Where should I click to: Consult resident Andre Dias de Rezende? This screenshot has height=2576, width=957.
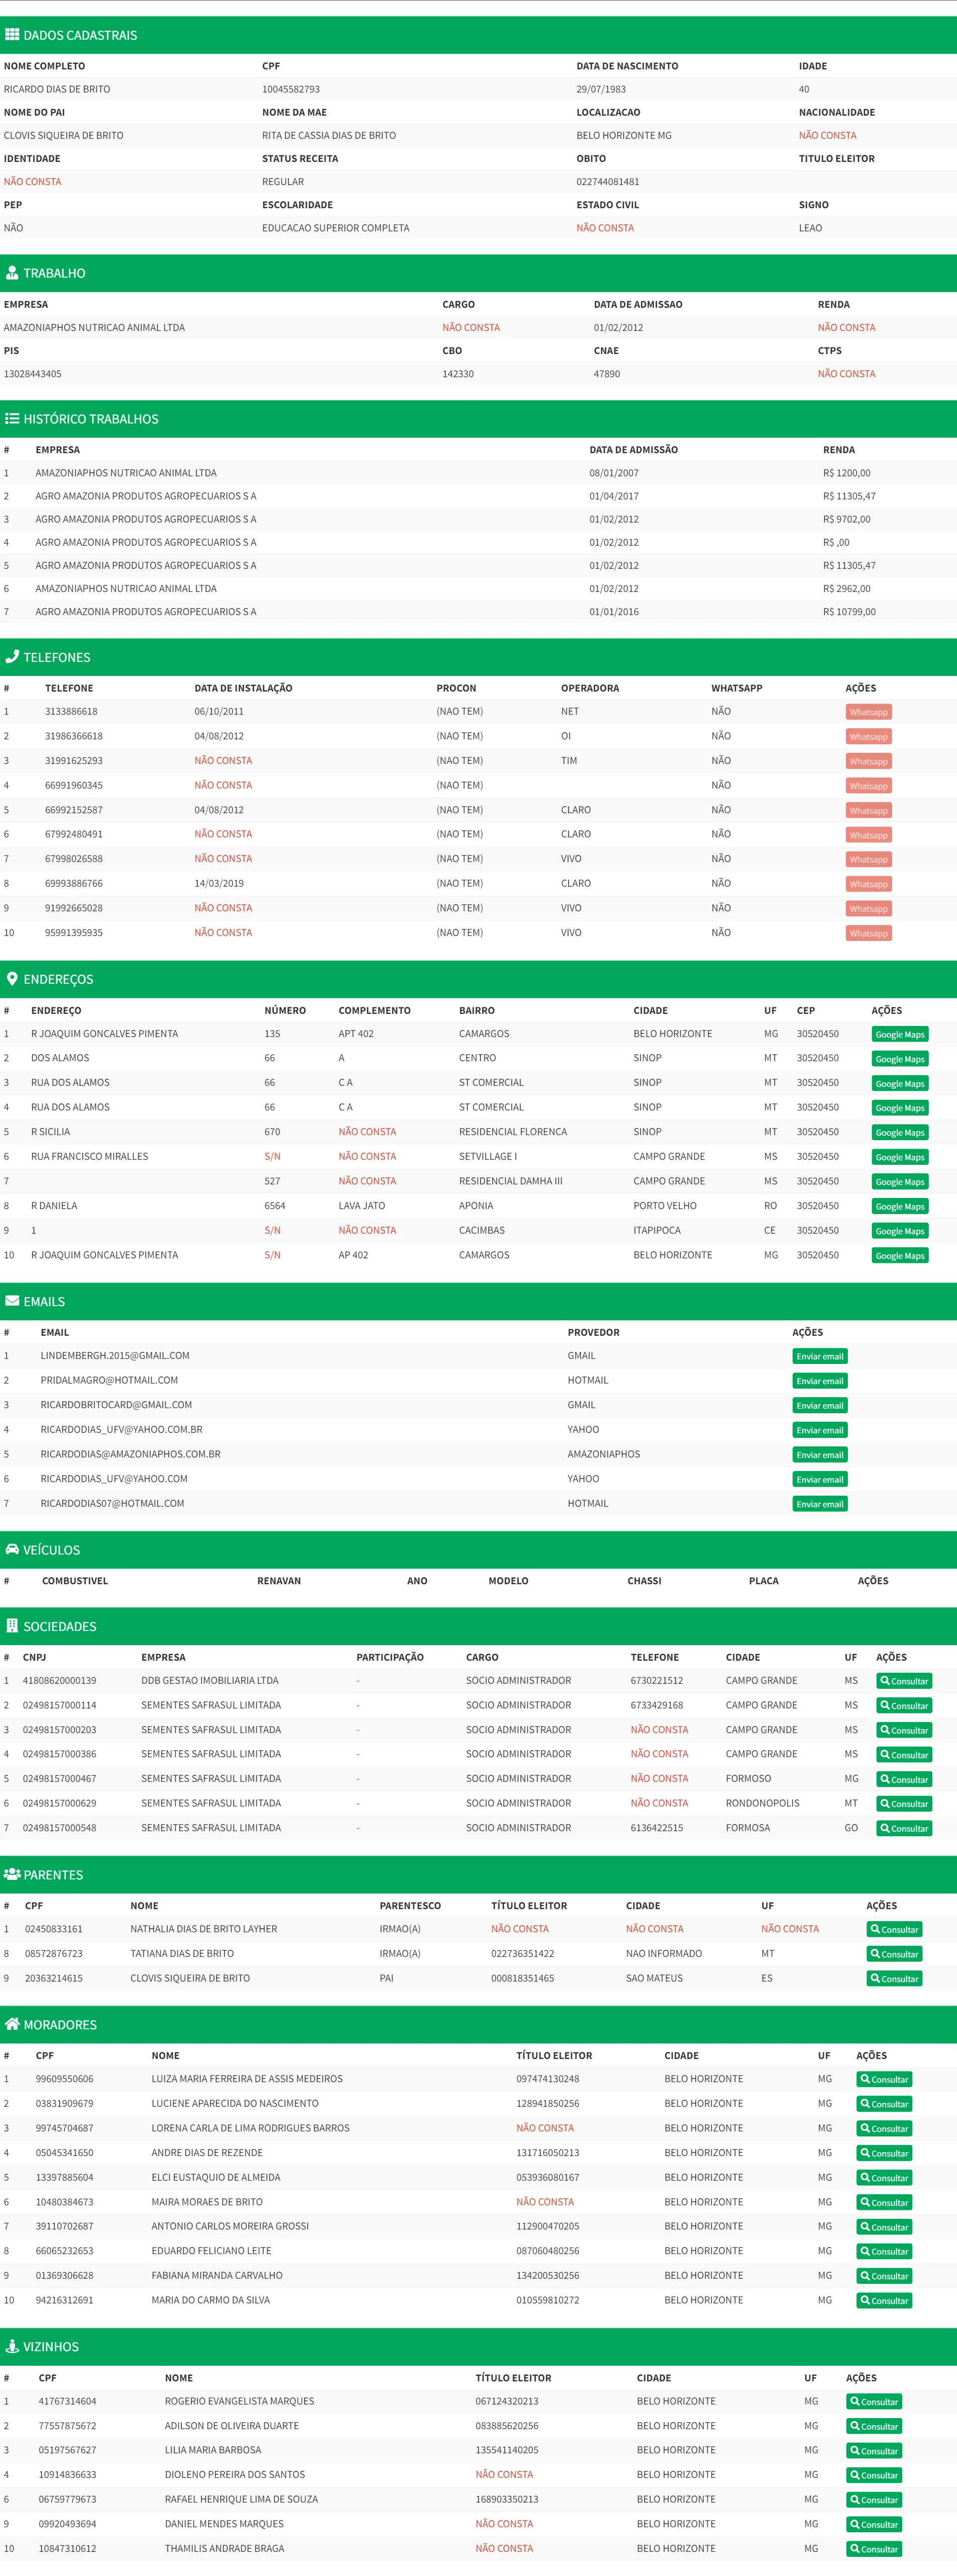pos(884,2153)
